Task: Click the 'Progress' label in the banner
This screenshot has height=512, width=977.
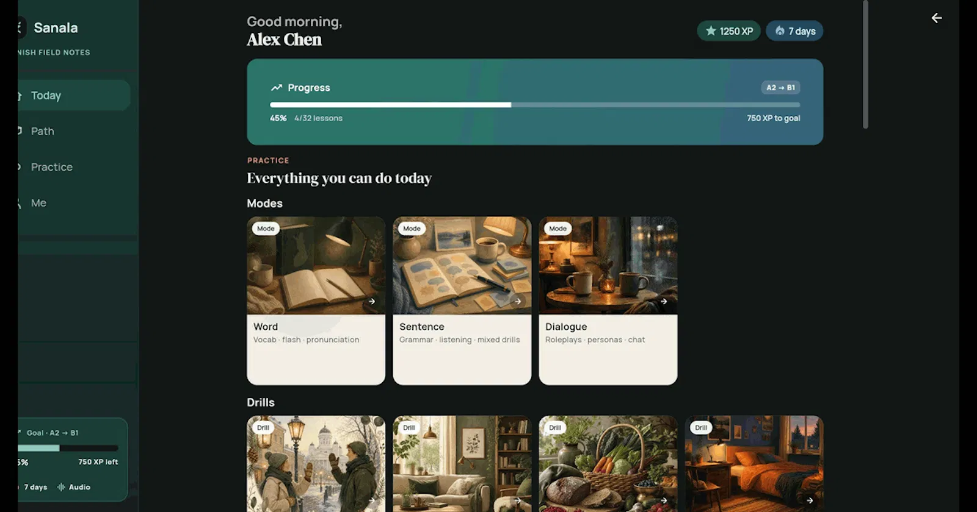Action: (x=308, y=88)
